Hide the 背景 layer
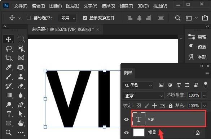 126,133
